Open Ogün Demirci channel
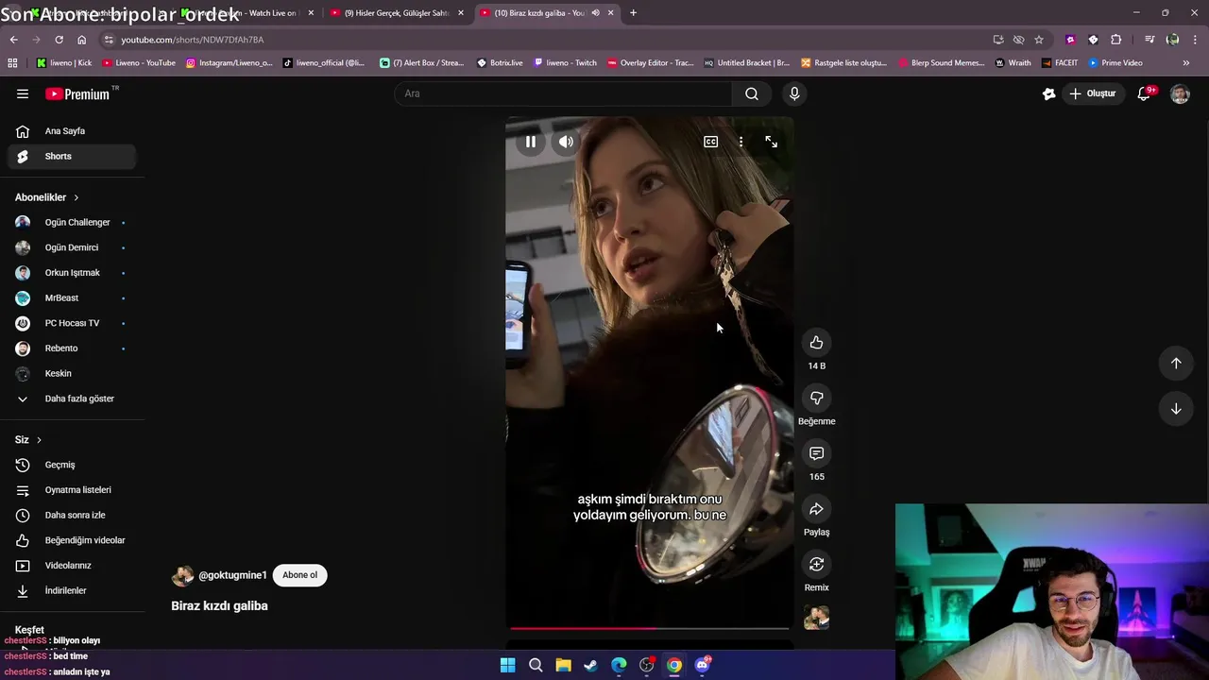The image size is (1209, 680). coord(72,247)
